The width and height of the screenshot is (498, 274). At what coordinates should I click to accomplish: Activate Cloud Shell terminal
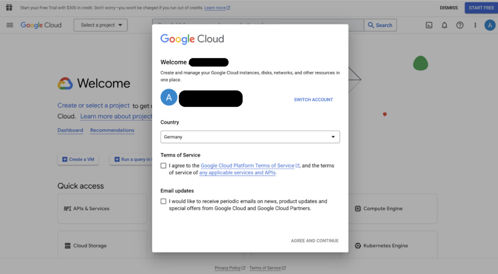[x=429, y=25]
